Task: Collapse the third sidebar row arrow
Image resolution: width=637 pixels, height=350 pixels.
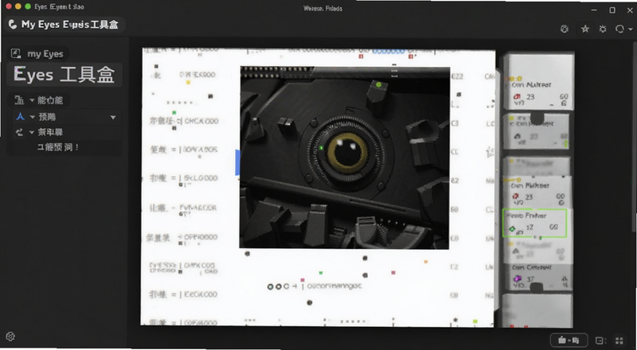Action: click(32, 132)
